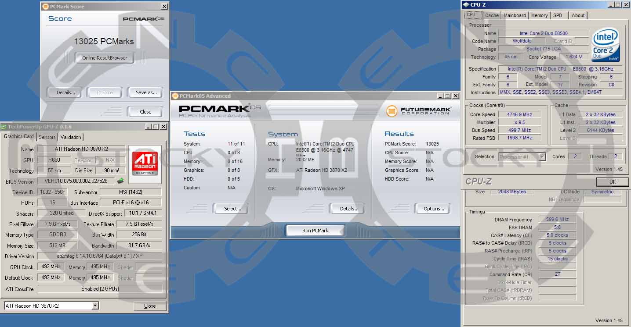Switch to the Validation tab in GPU-Z
The width and height of the screenshot is (631, 327).
[x=71, y=137]
